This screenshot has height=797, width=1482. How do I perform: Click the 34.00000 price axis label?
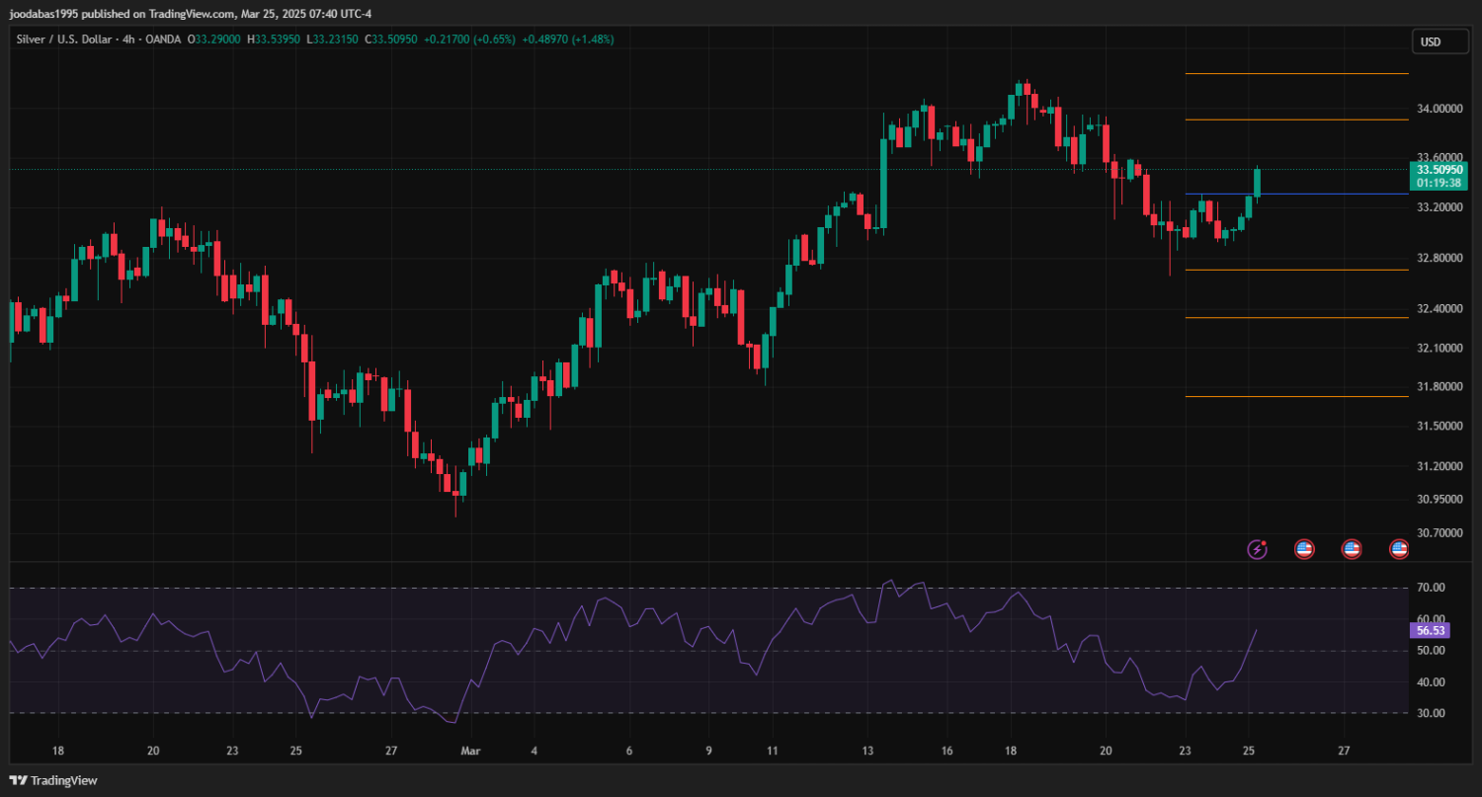point(1439,109)
